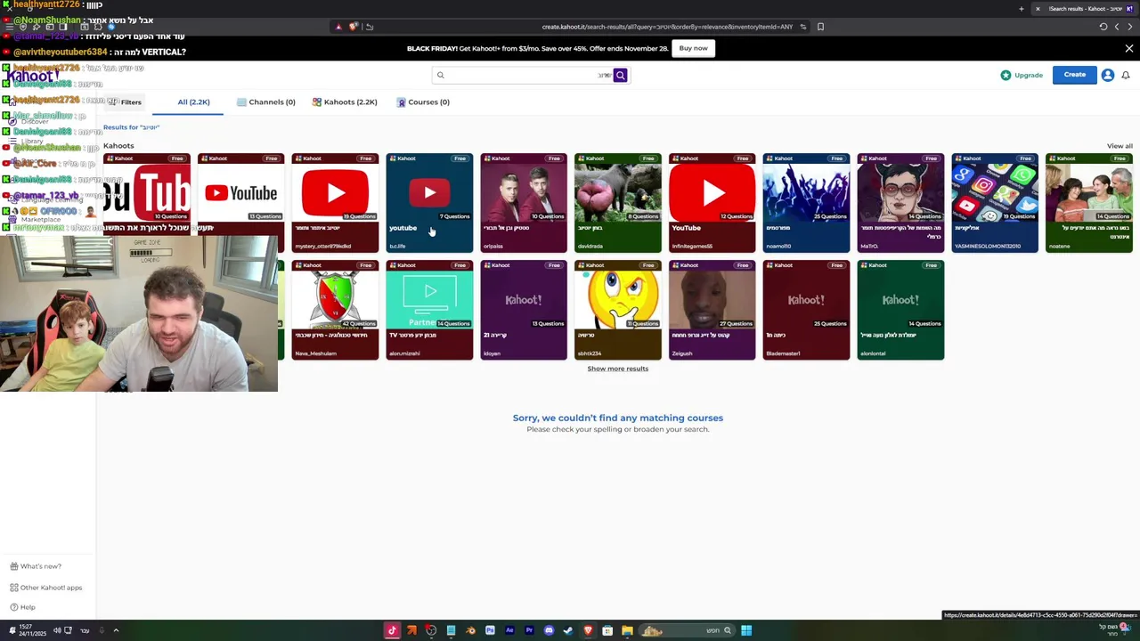The width and height of the screenshot is (1140, 641).
Task: Open a new browser tab with plus
Action: 1022,9
